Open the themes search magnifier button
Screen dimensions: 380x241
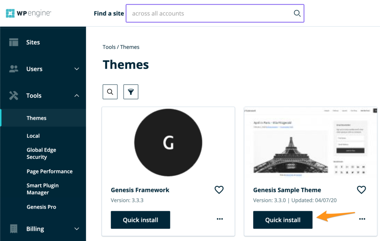(110, 92)
